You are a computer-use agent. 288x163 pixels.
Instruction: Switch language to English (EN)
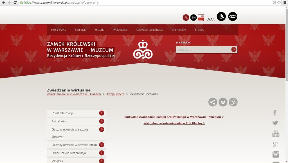(x=193, y=18)
